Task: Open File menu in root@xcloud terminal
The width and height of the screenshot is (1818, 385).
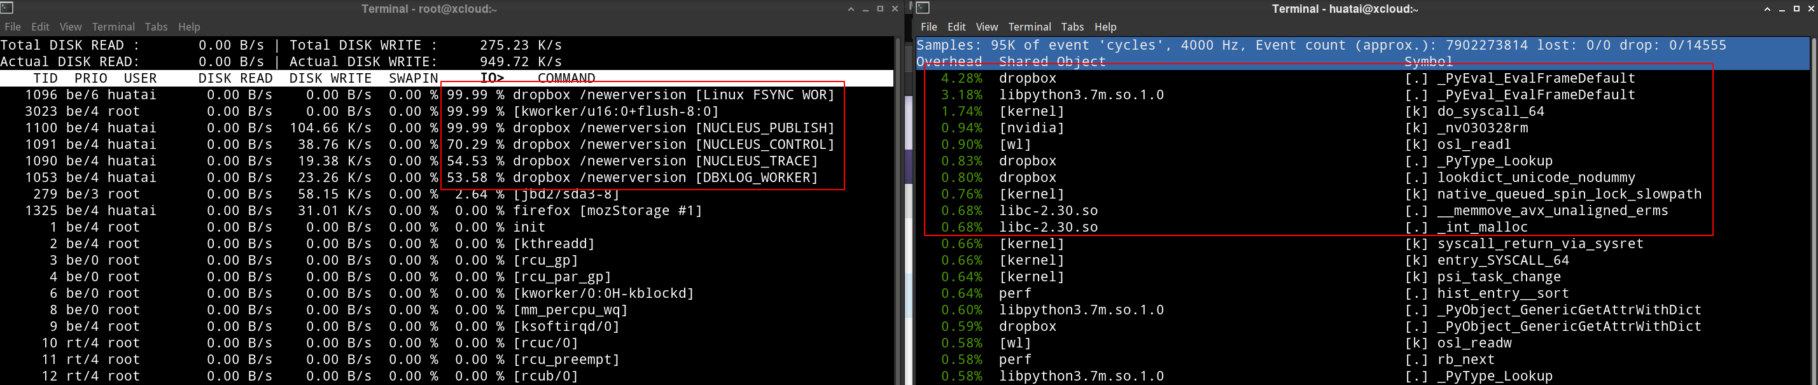Action: [13, 27]
